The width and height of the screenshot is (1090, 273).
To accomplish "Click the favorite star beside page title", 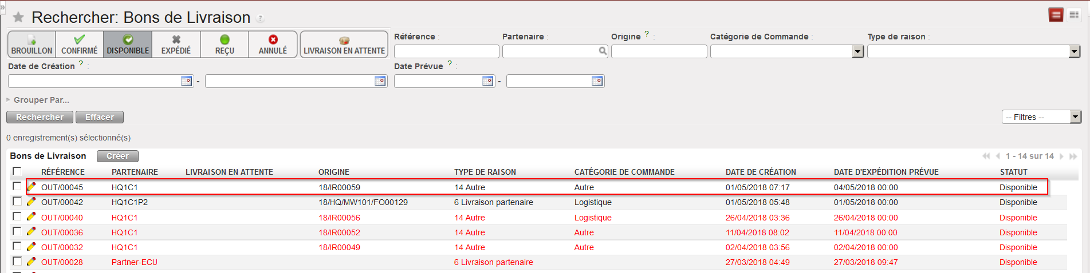I will point(18,18).
